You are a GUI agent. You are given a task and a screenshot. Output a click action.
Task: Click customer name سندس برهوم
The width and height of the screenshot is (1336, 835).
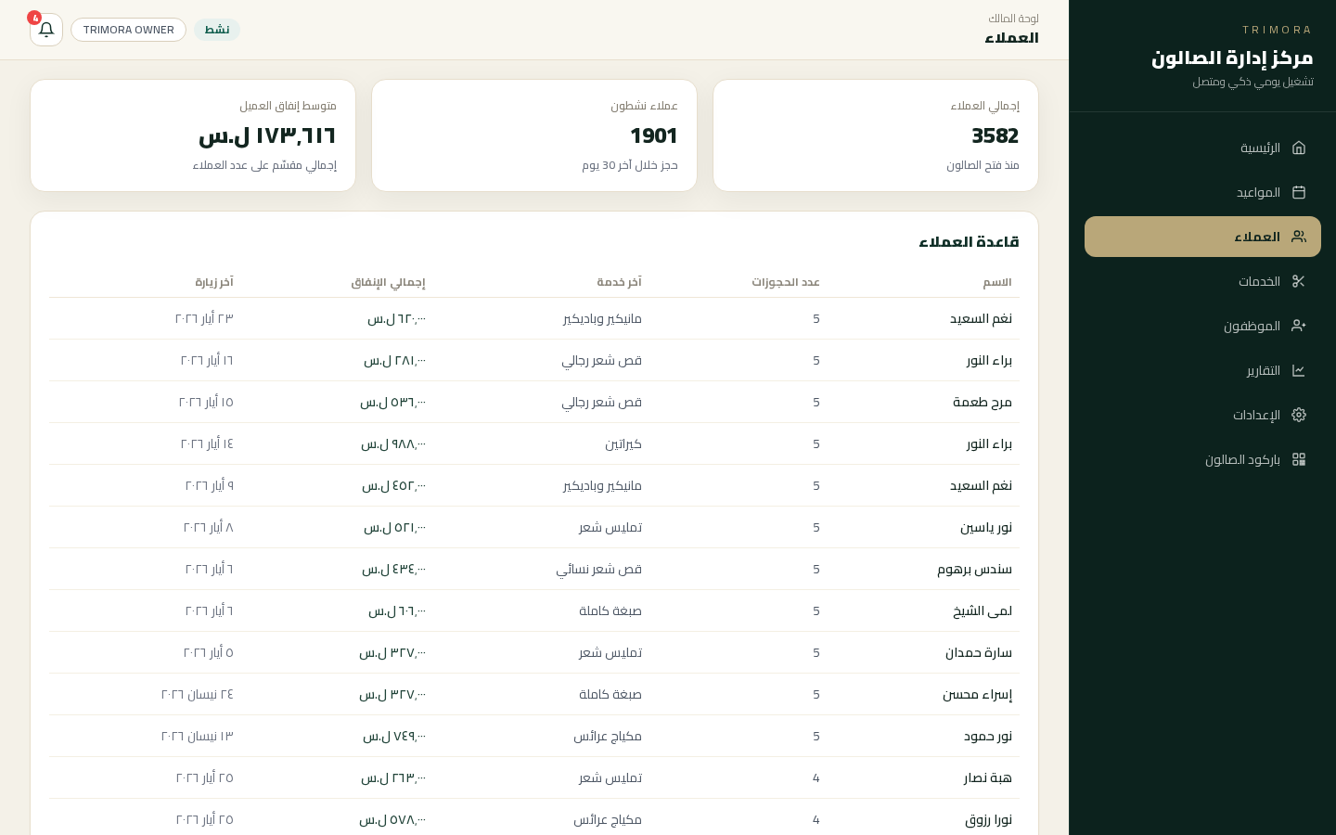click(x=974, y=569)
